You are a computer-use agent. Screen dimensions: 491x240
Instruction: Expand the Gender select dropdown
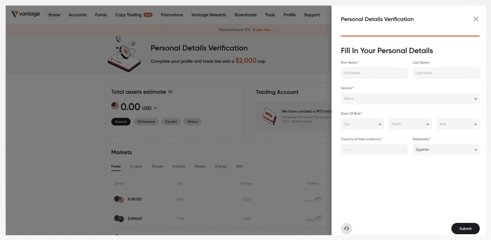pos(410,98)
